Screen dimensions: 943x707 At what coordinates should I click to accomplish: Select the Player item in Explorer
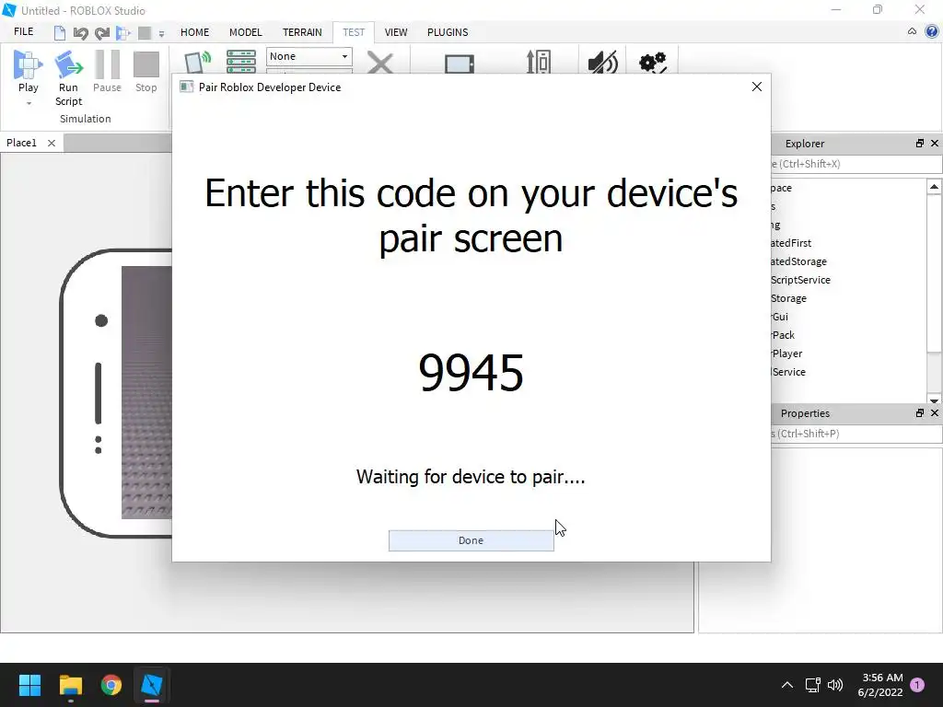786,353
